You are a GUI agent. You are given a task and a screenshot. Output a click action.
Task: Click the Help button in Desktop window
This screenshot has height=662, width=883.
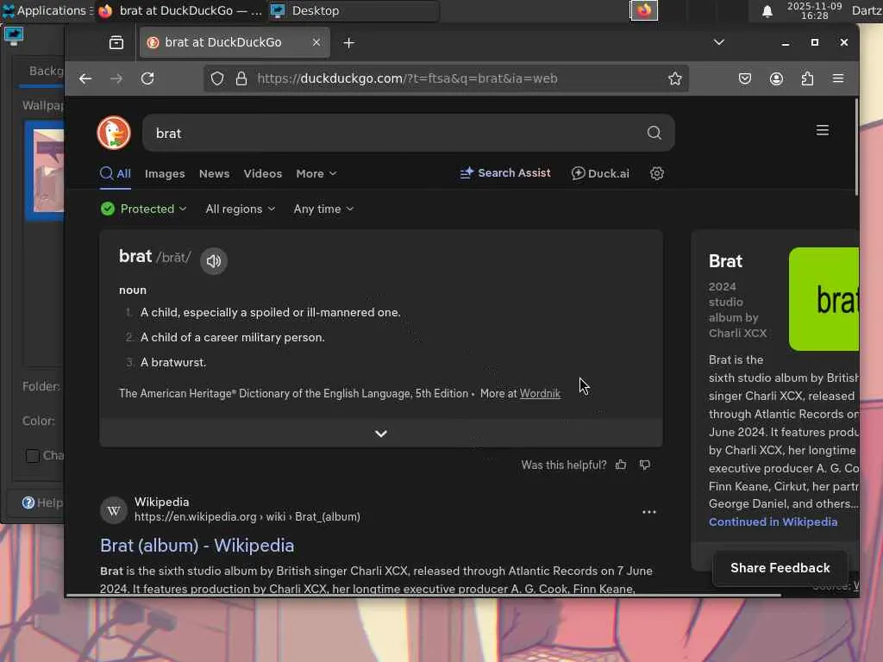point(43,503)
